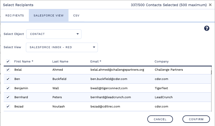Untick Bernhard Peters' checkbox
215x126 pixels.
(x=8, y=97)
